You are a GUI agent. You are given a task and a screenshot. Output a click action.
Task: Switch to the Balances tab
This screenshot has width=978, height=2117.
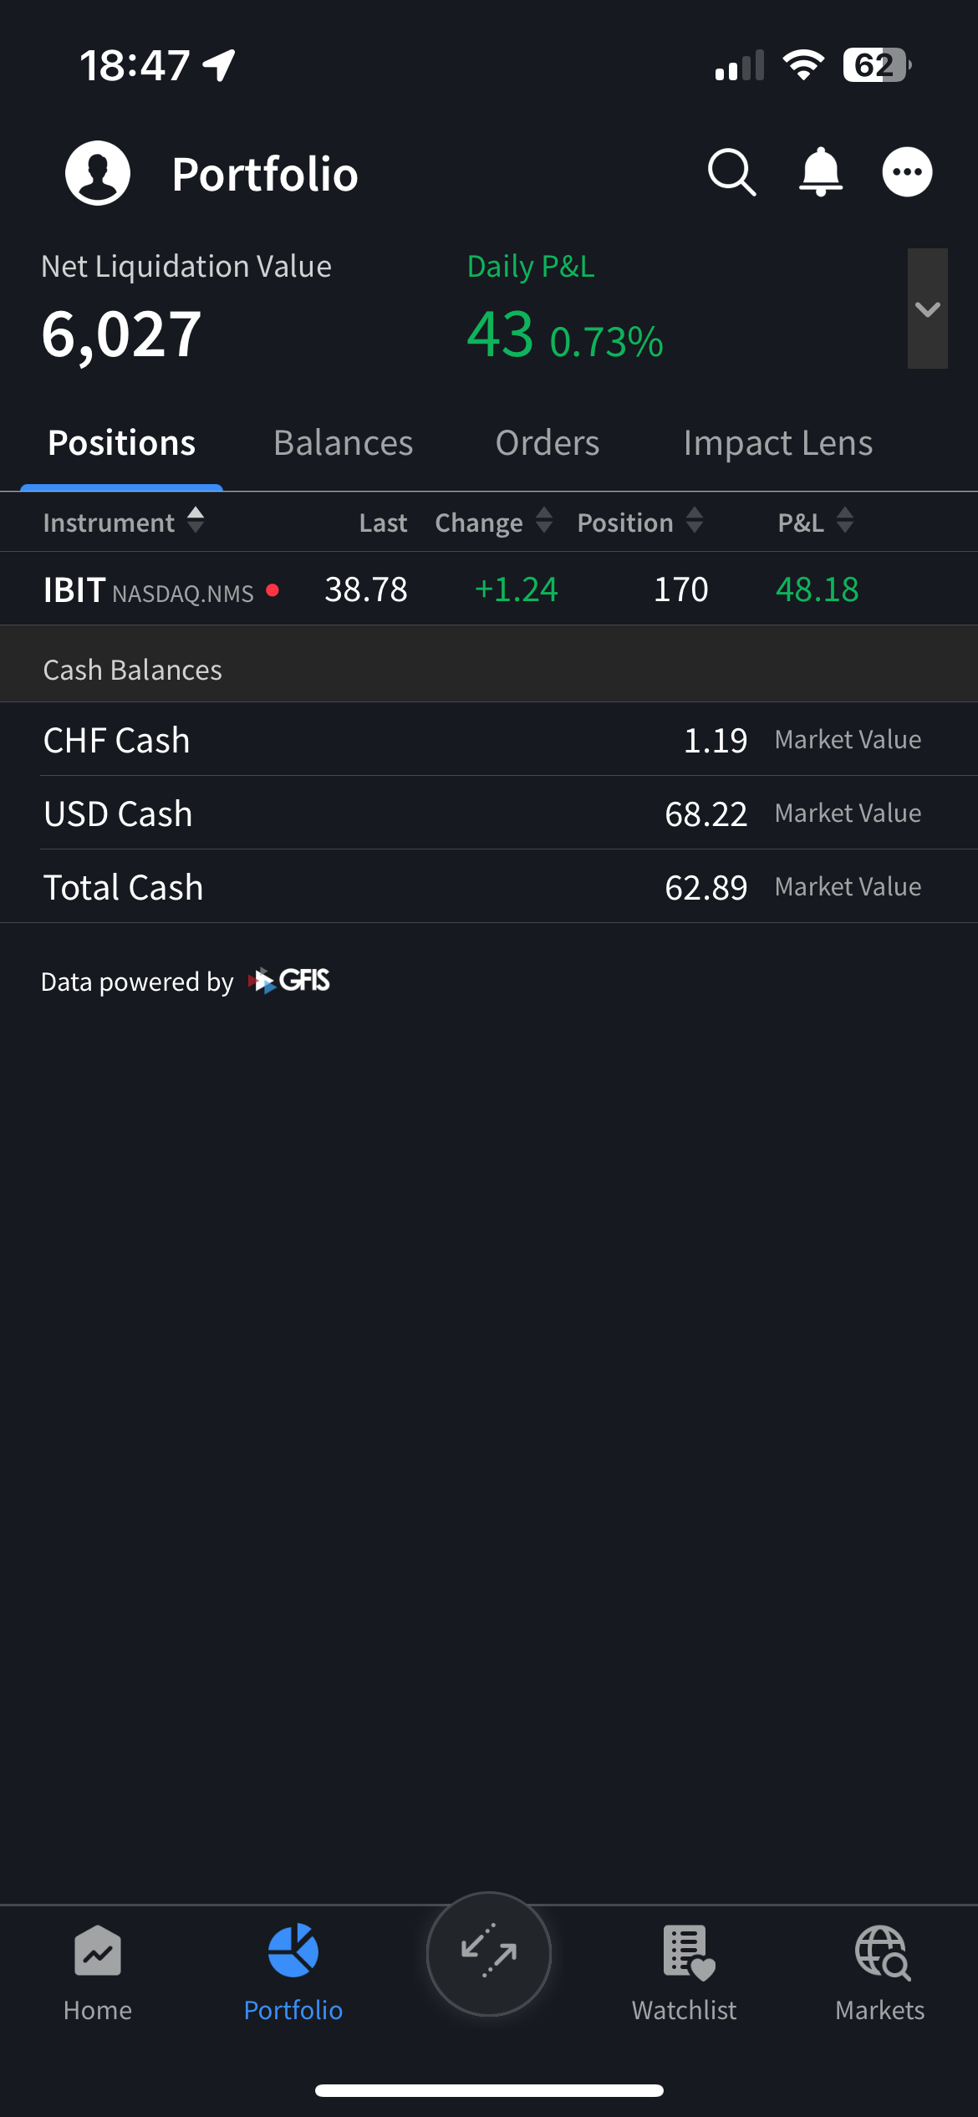[343, 443]
